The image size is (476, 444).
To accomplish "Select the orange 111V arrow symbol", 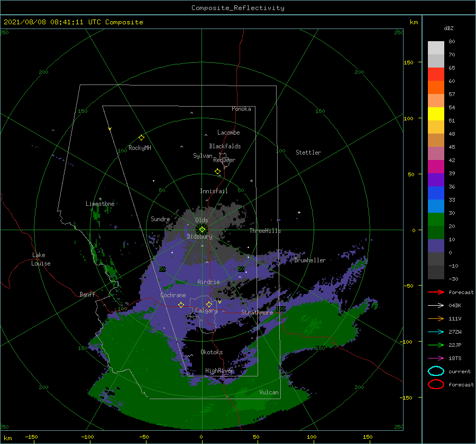I will [436, 318].
